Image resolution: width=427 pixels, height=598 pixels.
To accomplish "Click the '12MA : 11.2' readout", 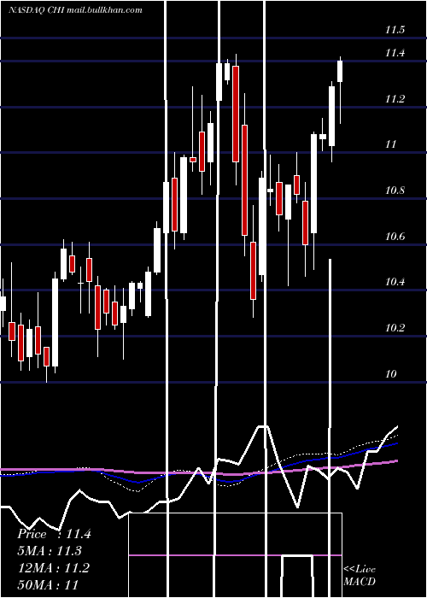I will [53, 568].
